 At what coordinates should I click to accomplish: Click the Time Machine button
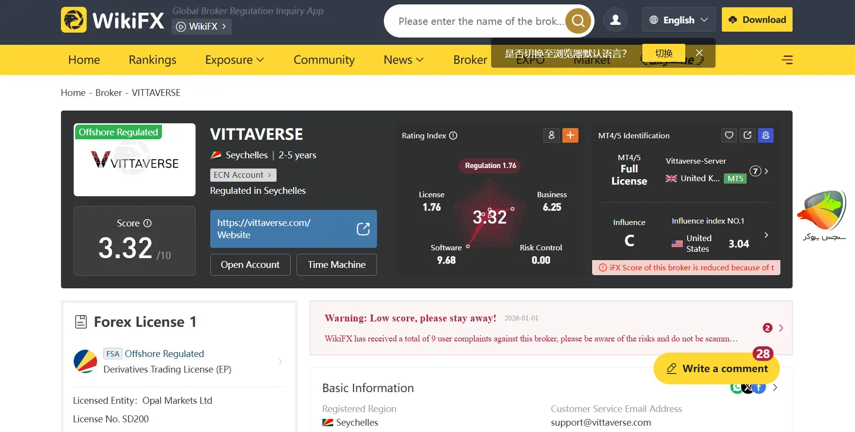[337, 264]
